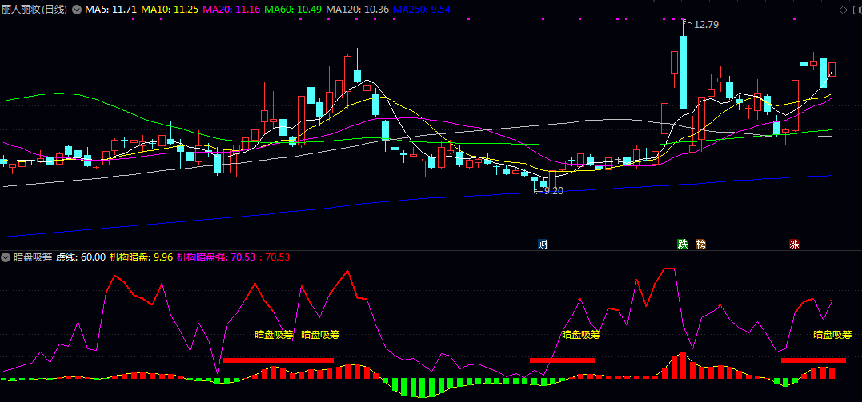Open the main chart indicator dropdown arrow

click(77, 10)
